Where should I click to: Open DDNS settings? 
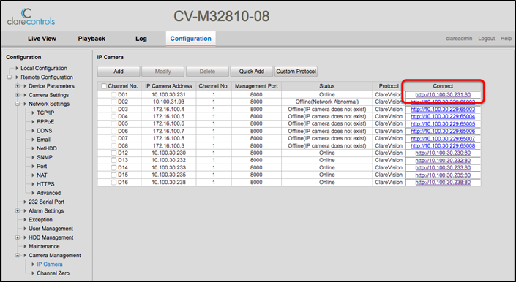pos(45,130)
